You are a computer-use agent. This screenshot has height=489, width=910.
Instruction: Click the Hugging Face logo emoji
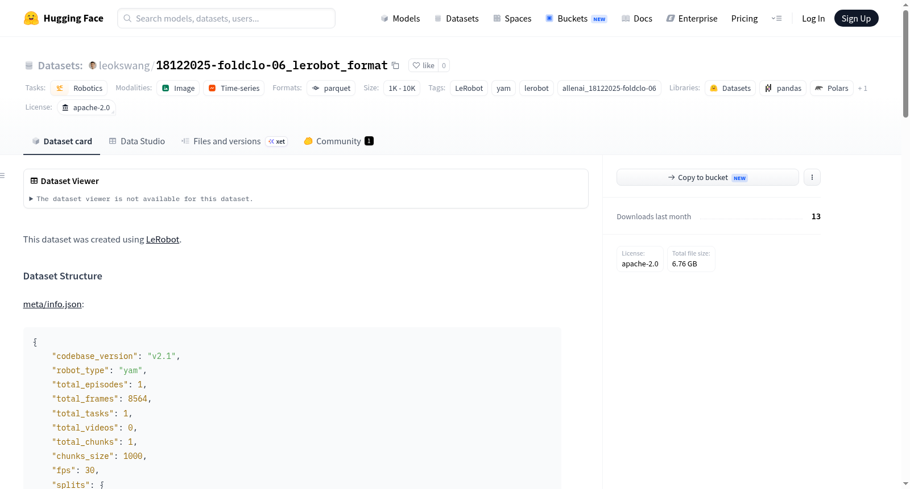(x=31, y=18)
